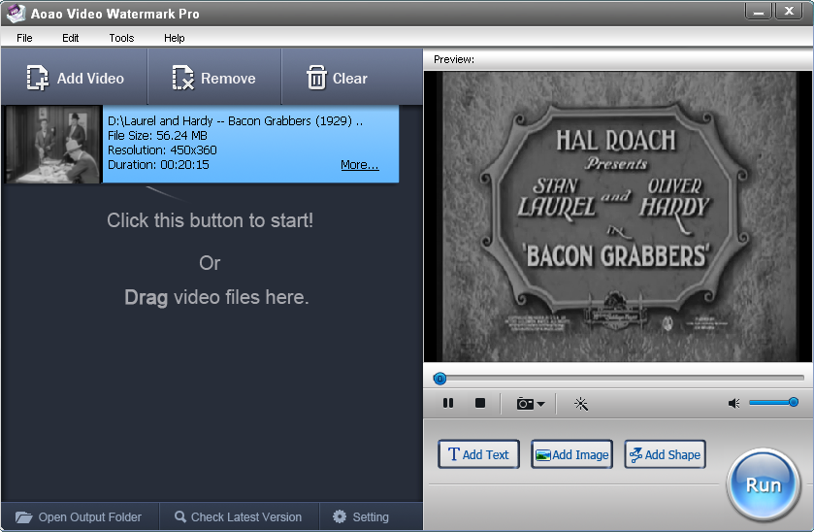Clear the video list

coord(337,79)
